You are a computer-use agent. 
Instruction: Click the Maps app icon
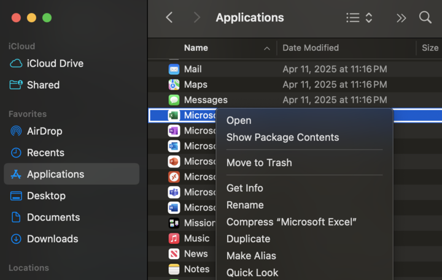point(174,85)
